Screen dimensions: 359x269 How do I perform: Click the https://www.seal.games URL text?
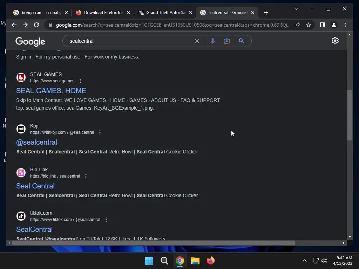pos(52,81)
